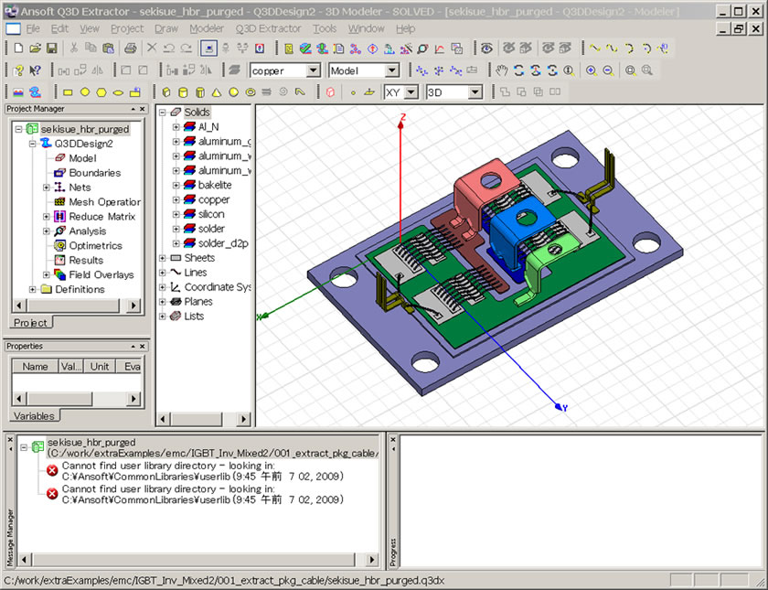Screen dimensions: 768x590
Task: Select Mesh Operations in the project tree
Action: [104, 202]
